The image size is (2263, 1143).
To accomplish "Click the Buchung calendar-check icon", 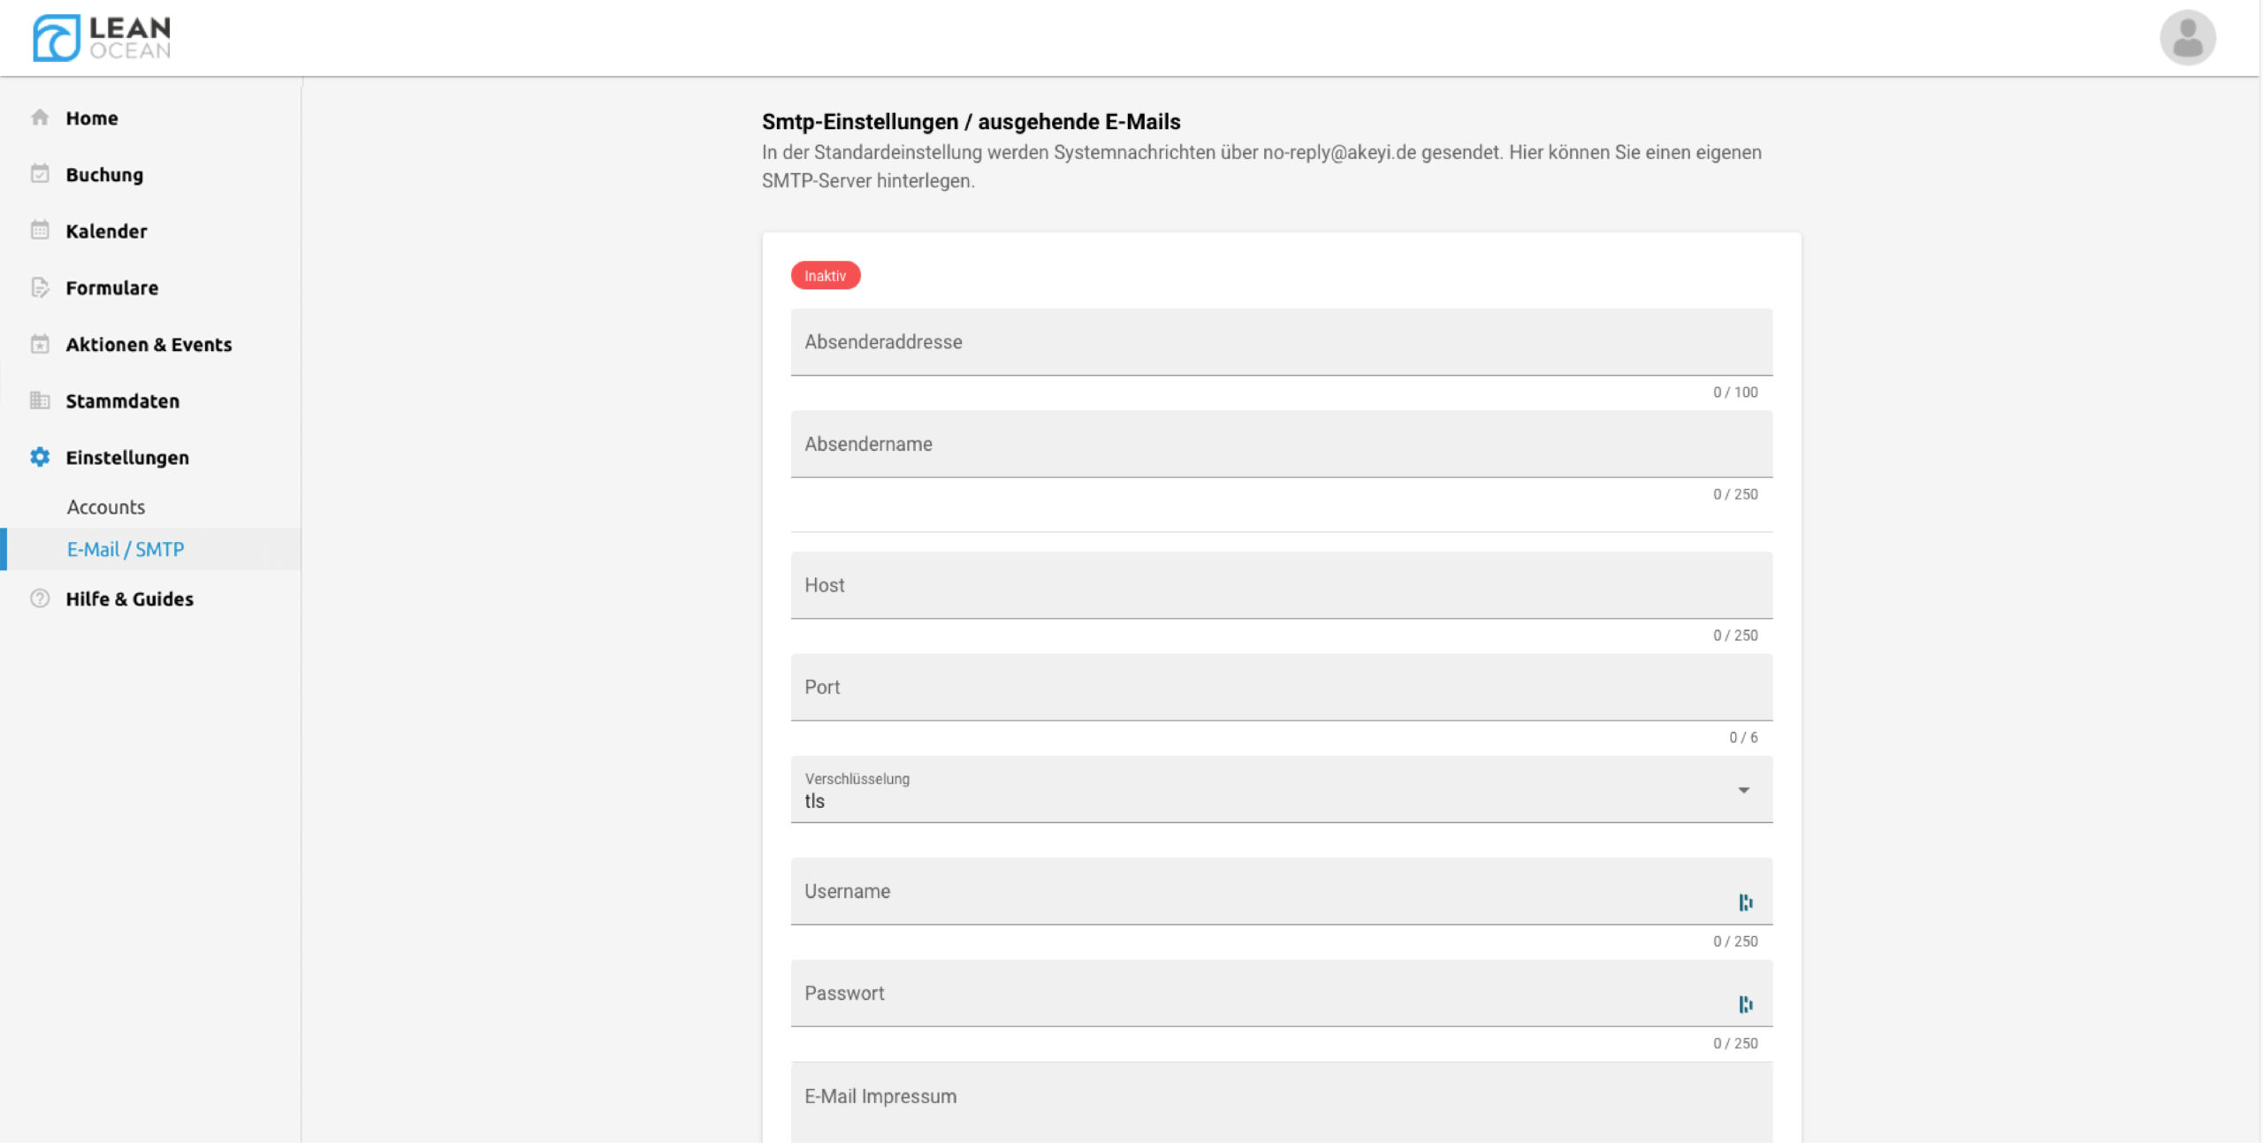I will pyautogui.click(x=40, y=174).
